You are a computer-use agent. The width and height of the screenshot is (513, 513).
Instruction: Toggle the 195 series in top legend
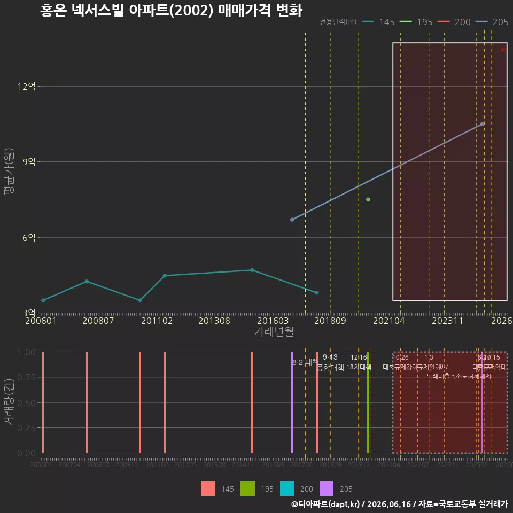pyautogui.click(x=416, y=22)
